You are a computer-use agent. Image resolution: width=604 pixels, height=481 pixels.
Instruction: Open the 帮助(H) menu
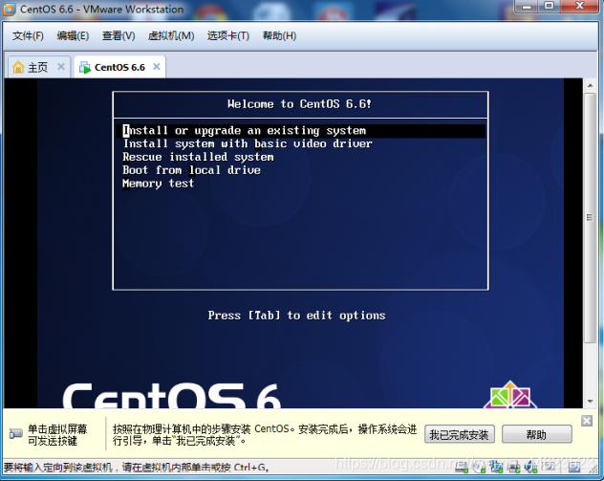(x=280, y=35)
